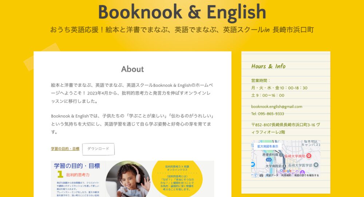The image size is (364, 197).
Task: Click the blue map marker at map's left edge
Action: coord(253,165)
